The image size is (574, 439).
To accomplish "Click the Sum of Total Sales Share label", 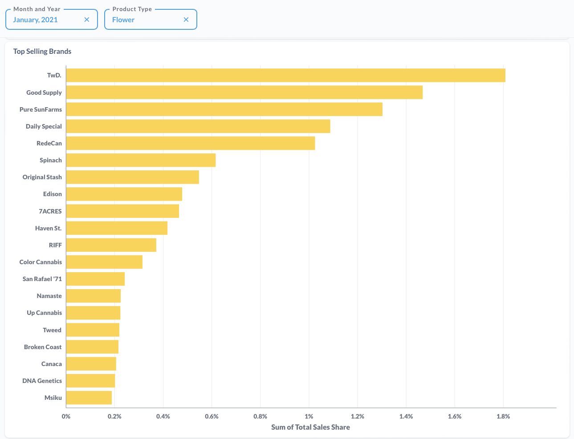I will click(x=310, y=427).
